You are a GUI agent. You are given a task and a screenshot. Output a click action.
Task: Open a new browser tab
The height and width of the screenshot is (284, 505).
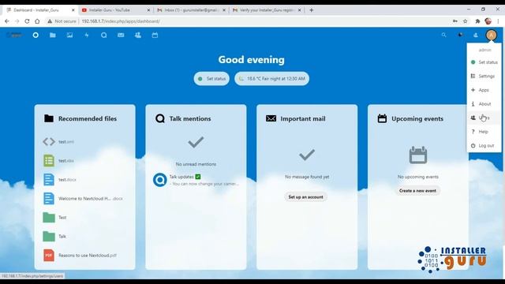point(311,10)
